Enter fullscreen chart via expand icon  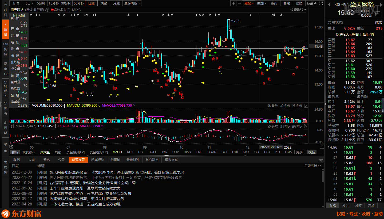(321, 3)
